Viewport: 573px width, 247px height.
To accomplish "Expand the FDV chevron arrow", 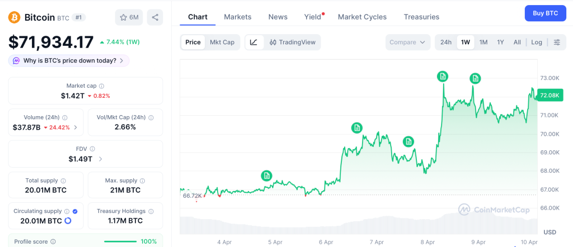I will [x=101, y=159].
